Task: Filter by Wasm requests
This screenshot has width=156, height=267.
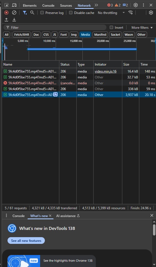Action: 129,35
